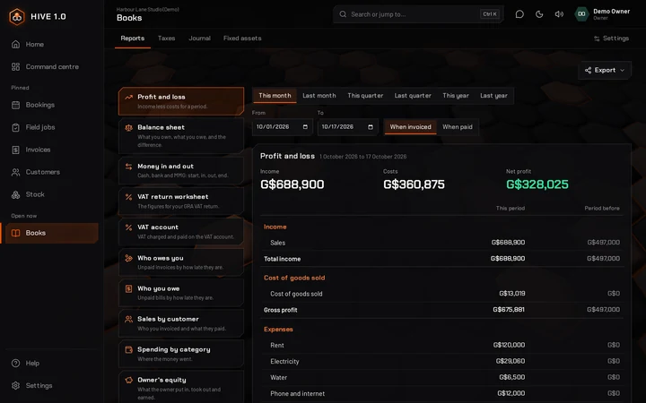Open the From date calendar picker icon
Image resolution: width=646 pixels, height=403 pixels.
[x=305, y=126]
